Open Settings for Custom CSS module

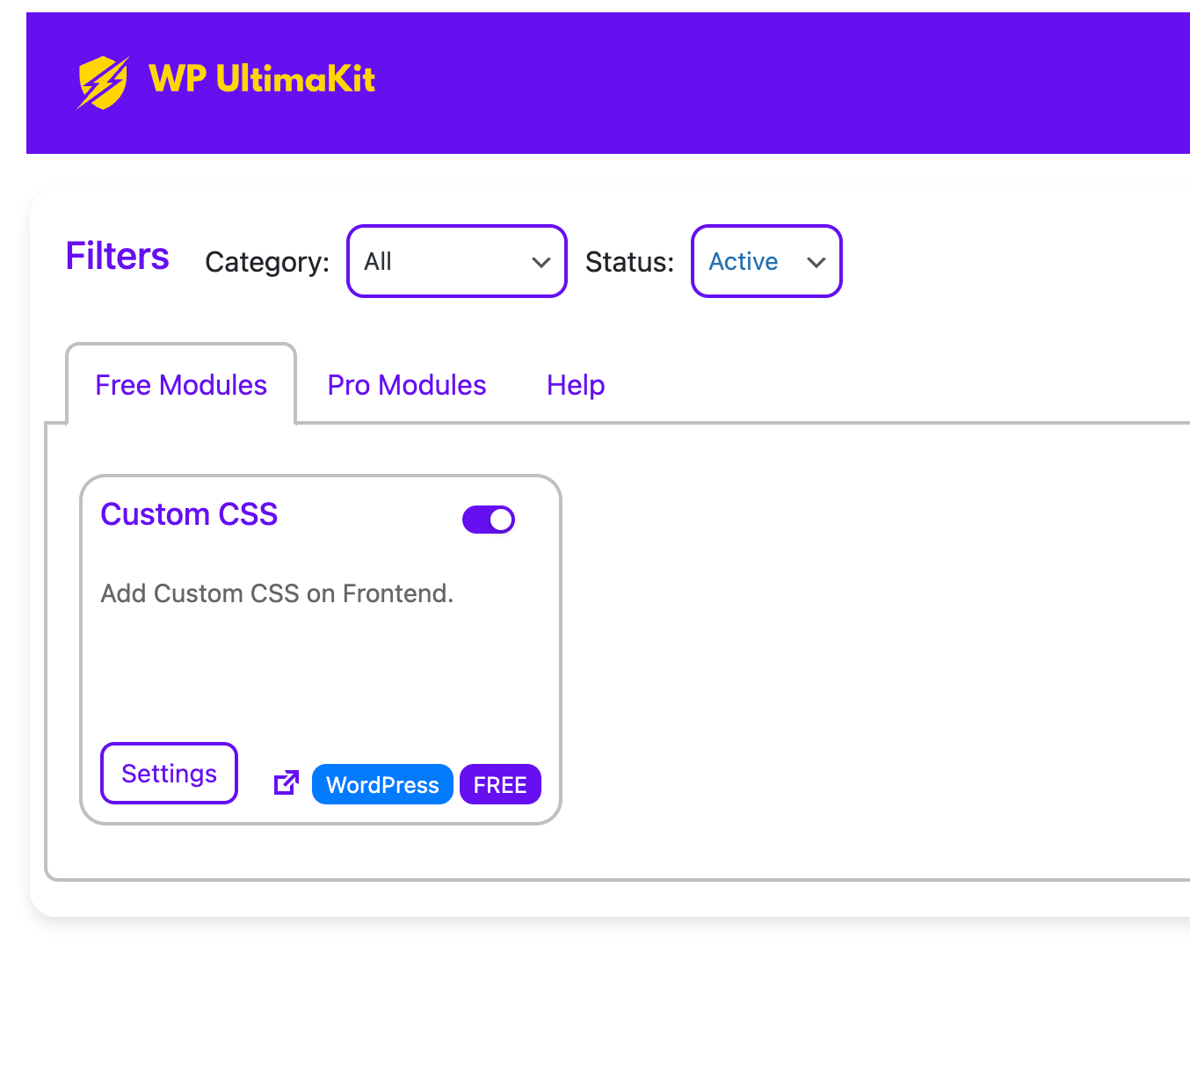click(x=169, y=774)
